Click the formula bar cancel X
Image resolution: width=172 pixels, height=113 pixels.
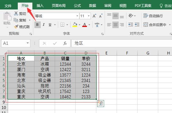coord(44,43)
